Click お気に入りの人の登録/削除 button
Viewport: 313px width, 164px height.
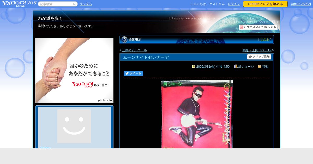click(x=258, y=27)
